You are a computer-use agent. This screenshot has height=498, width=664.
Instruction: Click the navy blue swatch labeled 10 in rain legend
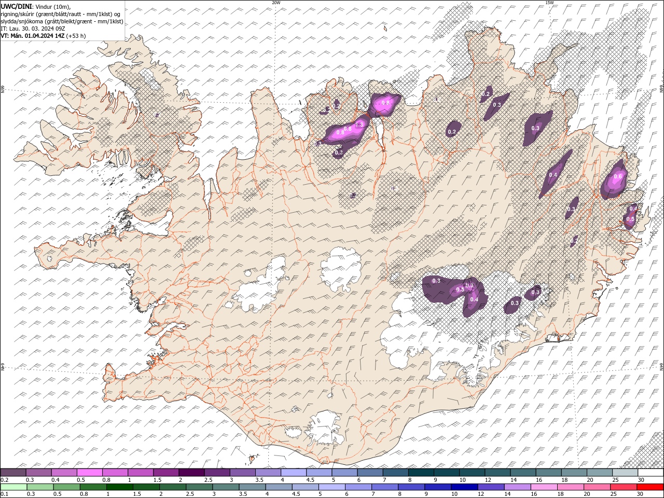463,487
